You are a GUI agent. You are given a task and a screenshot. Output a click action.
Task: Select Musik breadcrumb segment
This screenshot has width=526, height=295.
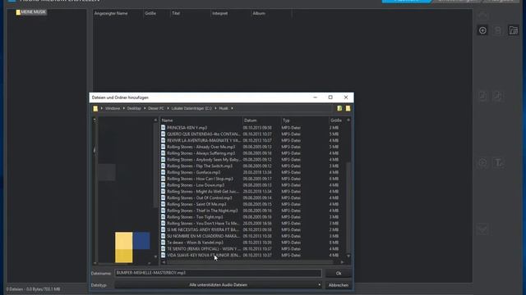click(224, 108)
